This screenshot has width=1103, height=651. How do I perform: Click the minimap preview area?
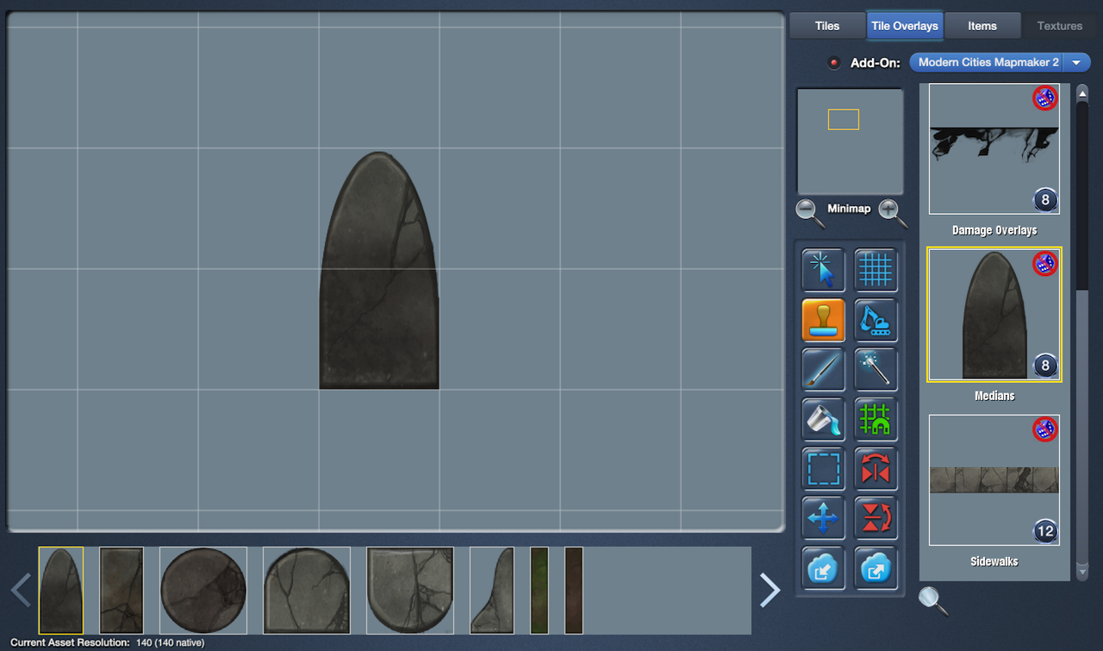coord(851,141)
